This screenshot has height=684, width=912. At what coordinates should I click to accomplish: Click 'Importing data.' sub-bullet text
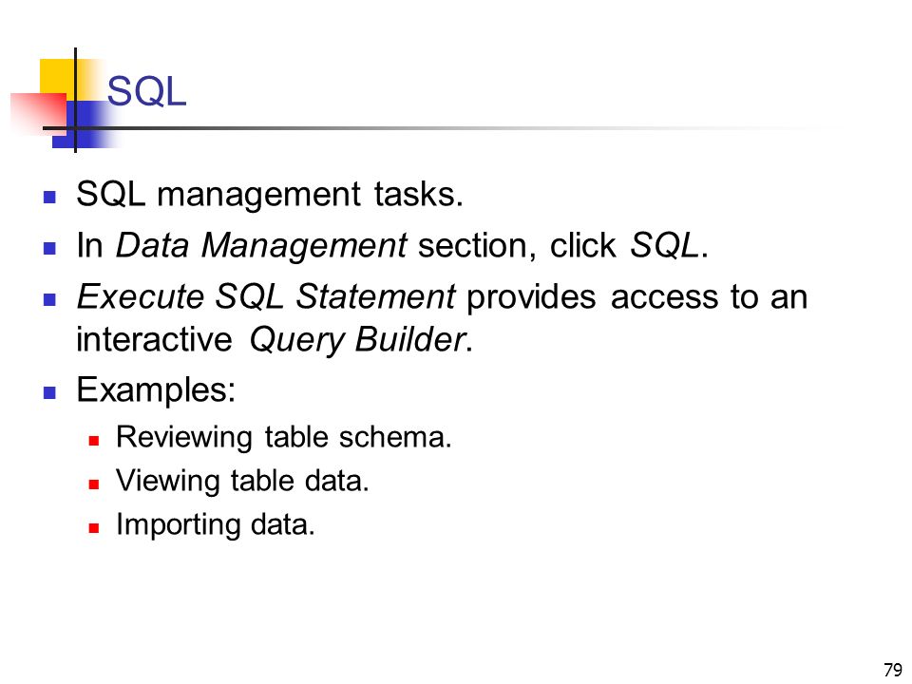coord(216,524)
